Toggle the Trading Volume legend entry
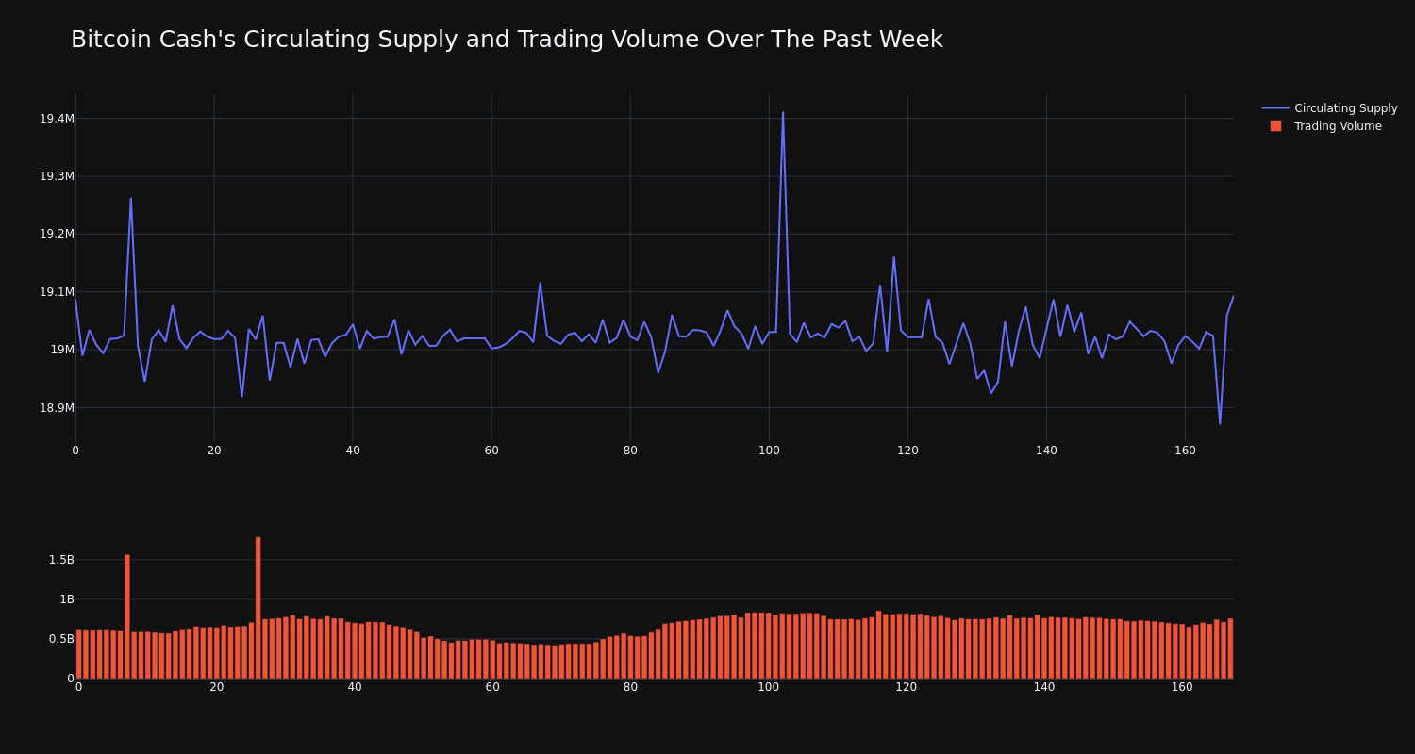 pyautogui.click(x=1324, y=126)
